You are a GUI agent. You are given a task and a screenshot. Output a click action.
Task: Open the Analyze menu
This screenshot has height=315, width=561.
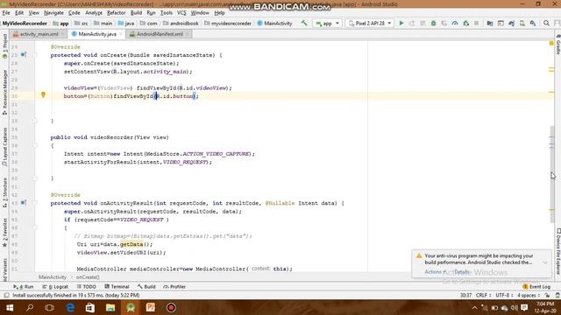[94, 12]
